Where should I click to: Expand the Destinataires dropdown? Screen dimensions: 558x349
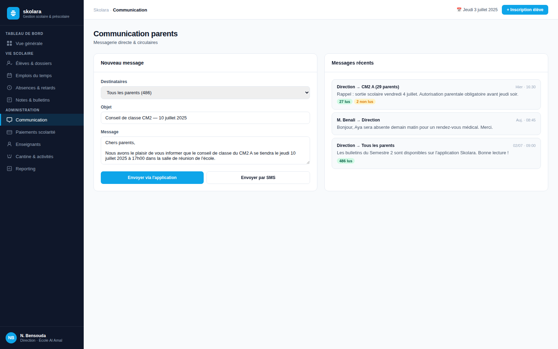pos(205,93)
